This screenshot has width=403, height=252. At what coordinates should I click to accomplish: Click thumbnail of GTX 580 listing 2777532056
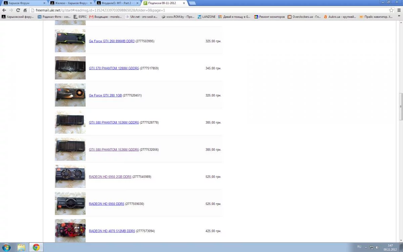(70, 149)
